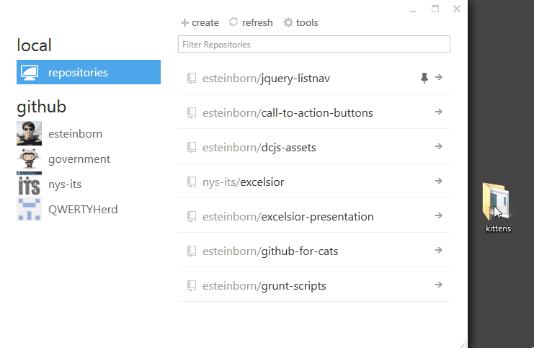The width and height of the screenshot is (534, 348).
Task: Select the local repositories tab label
Action: click(78, 73)
